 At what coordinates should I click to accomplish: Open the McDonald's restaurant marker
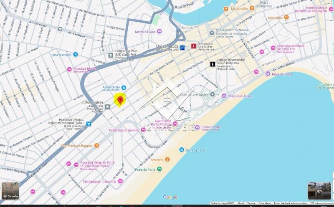point(226,8)
